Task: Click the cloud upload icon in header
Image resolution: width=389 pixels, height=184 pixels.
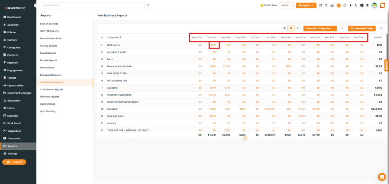Action: 332,5
